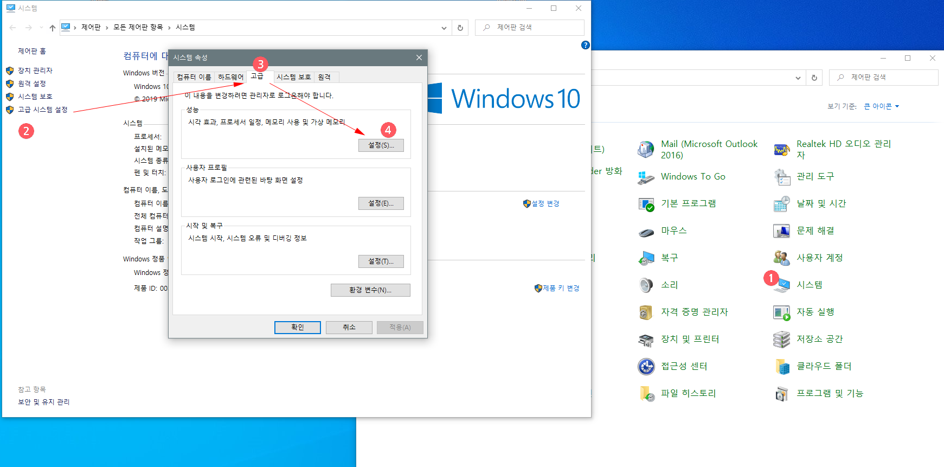Viewport: 944px width, 467px height.
Task: Open 보기 기준 큰 아이콘 dropdown
Action: click(x=881, y=106)
